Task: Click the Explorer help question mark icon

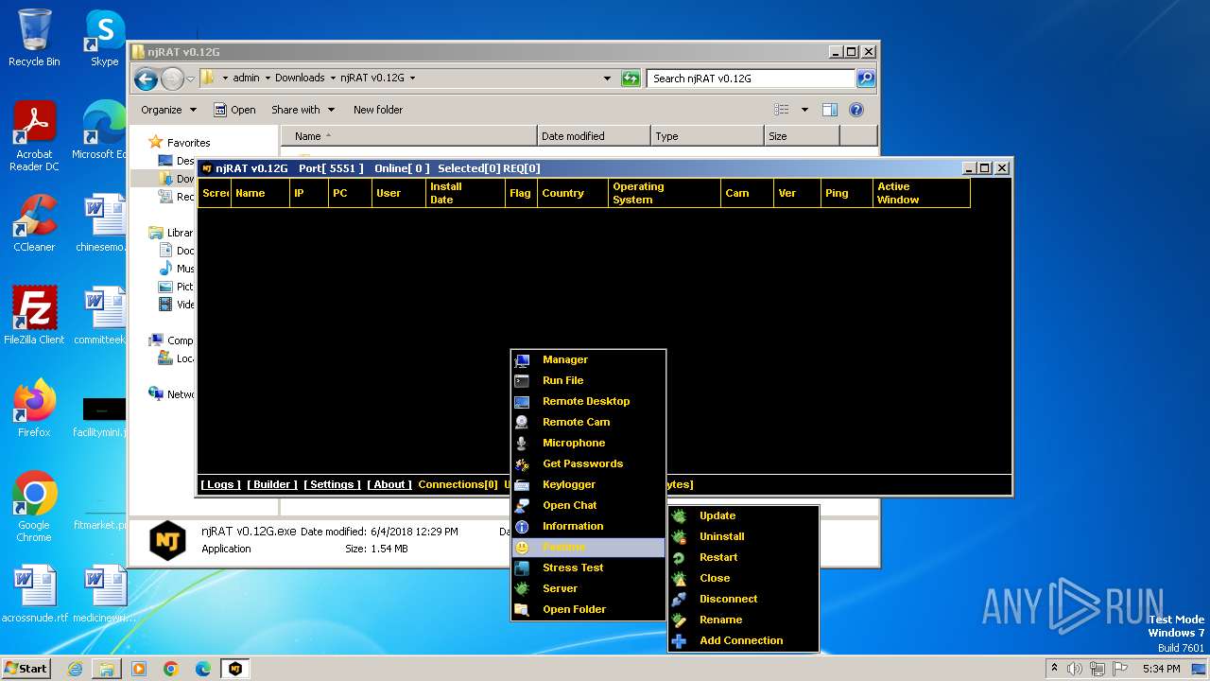Action: coord(856,110)
